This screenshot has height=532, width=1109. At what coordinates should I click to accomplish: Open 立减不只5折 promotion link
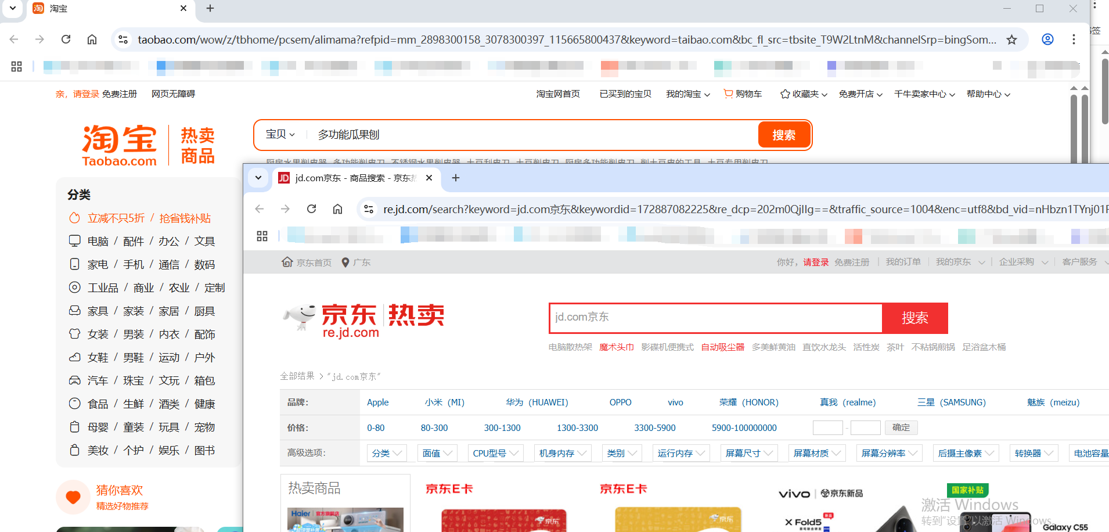tap(116, 218)
